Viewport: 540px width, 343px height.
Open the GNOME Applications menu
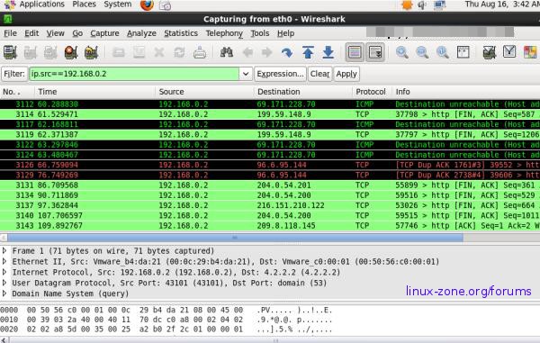tap(42, 5)
